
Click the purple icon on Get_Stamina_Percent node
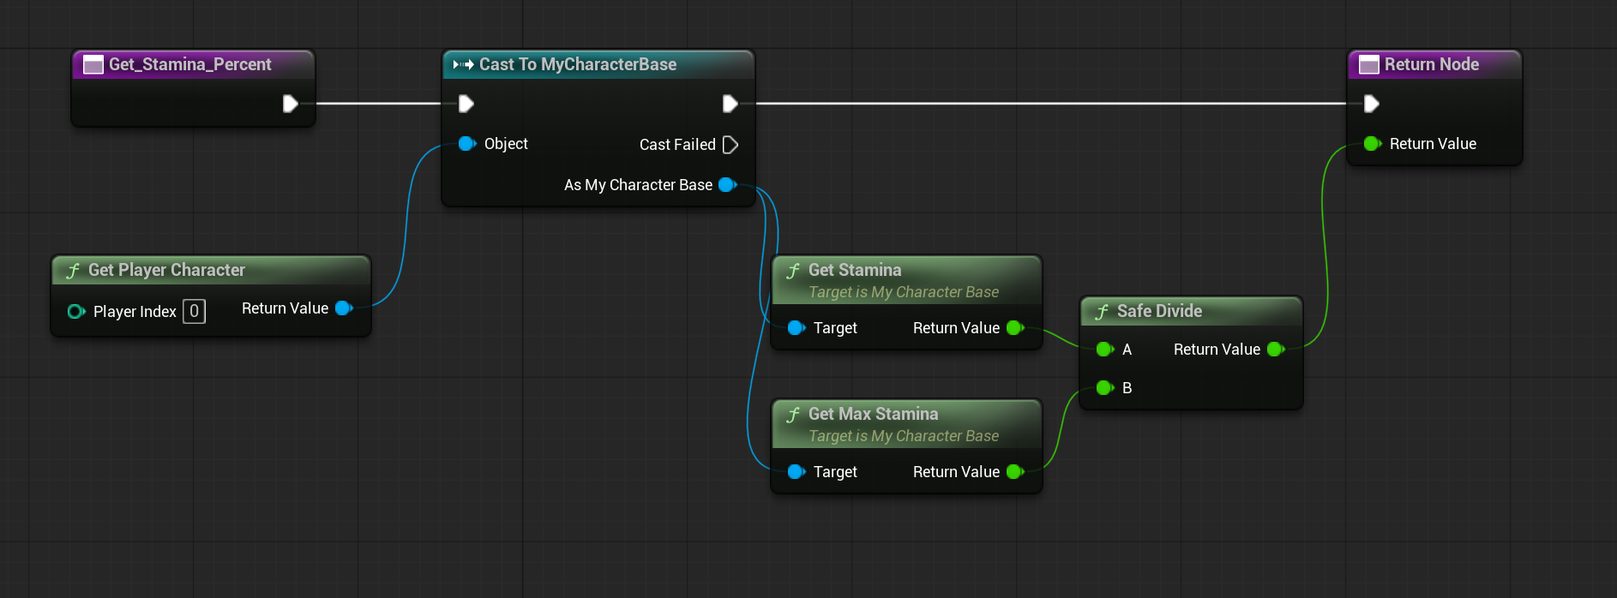click(x=93, y=64)
